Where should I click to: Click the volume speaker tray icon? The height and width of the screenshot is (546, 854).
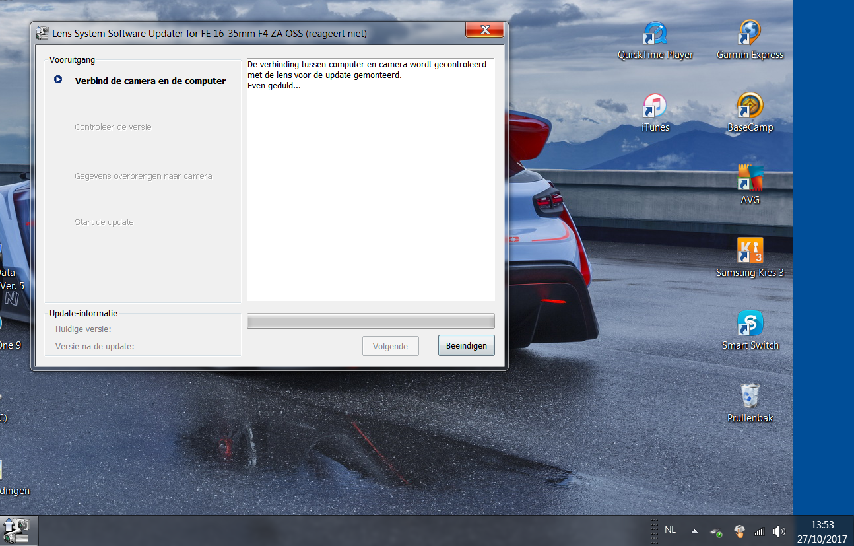[779, 531]
